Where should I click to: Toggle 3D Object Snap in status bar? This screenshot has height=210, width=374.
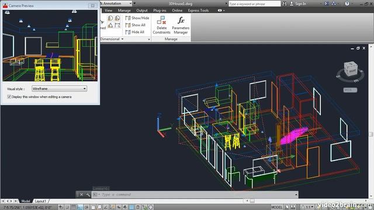pyautogui.click(x=99, y=207)
